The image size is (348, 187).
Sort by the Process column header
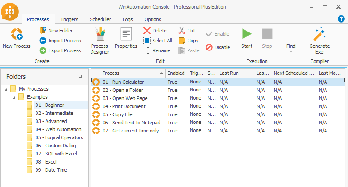[133, 73]
